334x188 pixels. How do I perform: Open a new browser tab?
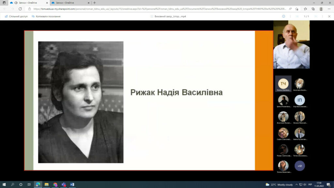coord(95,3)
